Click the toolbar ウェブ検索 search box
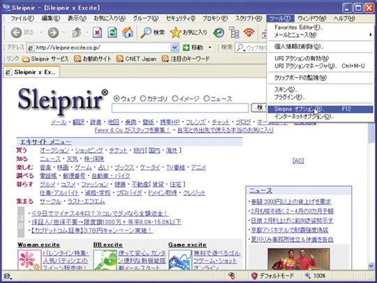This screenshot has width=377, height=283. tap(251, 48)
